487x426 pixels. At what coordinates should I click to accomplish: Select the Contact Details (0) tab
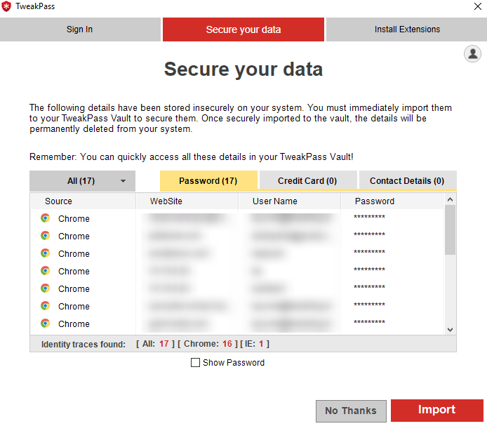(407, 181)
